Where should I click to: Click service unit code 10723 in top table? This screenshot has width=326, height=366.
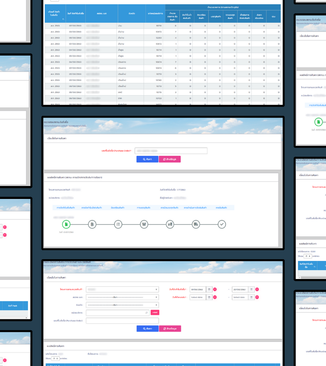click(159, 99)
